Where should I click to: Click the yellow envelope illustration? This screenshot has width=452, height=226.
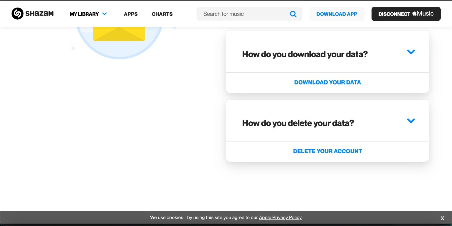coord(119,34)
